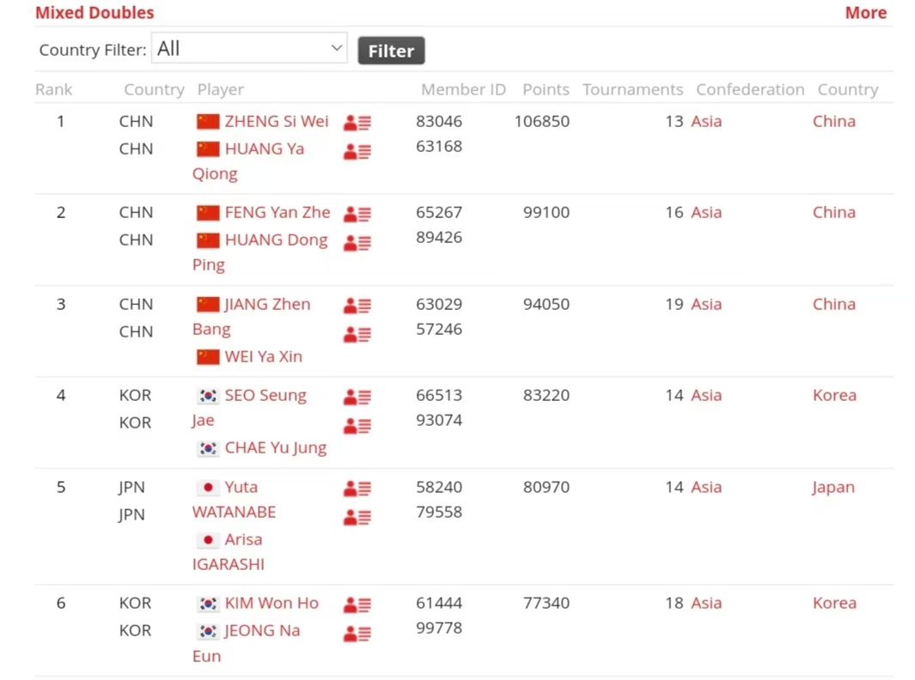The image size is (915, 680).
Task: Open the WEI Ya Xin player link
Action: [x=263, y=356]
